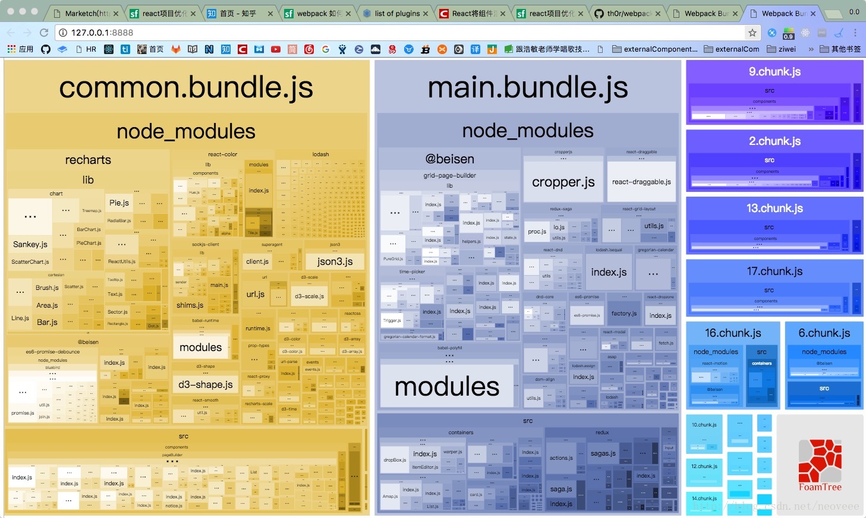
Task: Click the 17.chunk.js block title
Action: click(774, 271)
